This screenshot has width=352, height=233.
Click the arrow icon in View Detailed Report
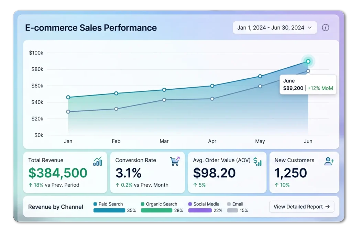click(328, 207)
